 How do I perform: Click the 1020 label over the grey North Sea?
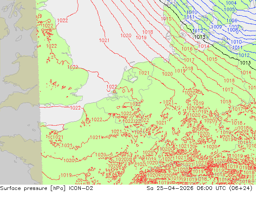pos(126,36)
